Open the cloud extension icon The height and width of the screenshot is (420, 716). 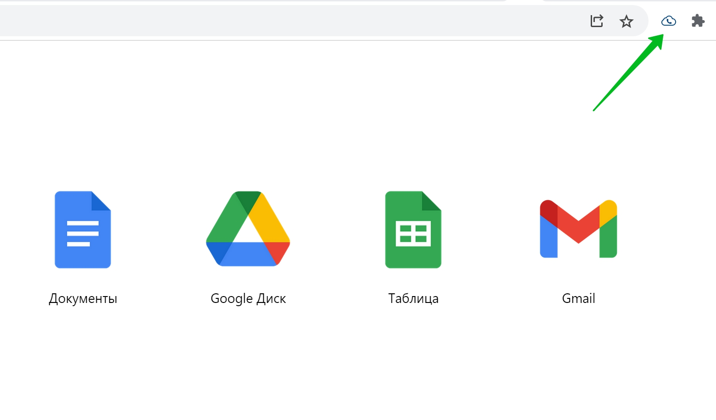[x=668, y=21]
